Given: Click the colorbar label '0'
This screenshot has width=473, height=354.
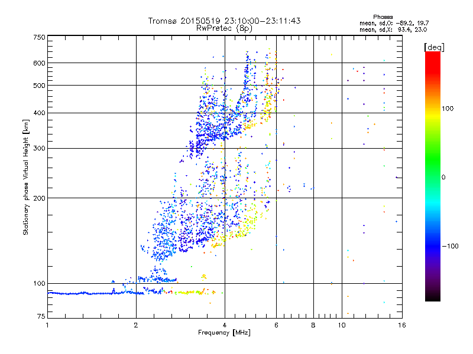Looking at the screenshot, I should click(x=443, y=178).
